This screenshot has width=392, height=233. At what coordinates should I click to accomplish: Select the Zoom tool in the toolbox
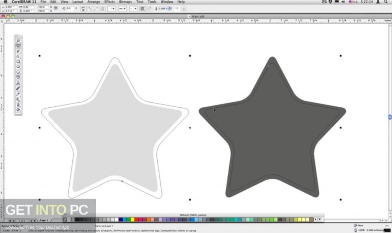(18, 41)
